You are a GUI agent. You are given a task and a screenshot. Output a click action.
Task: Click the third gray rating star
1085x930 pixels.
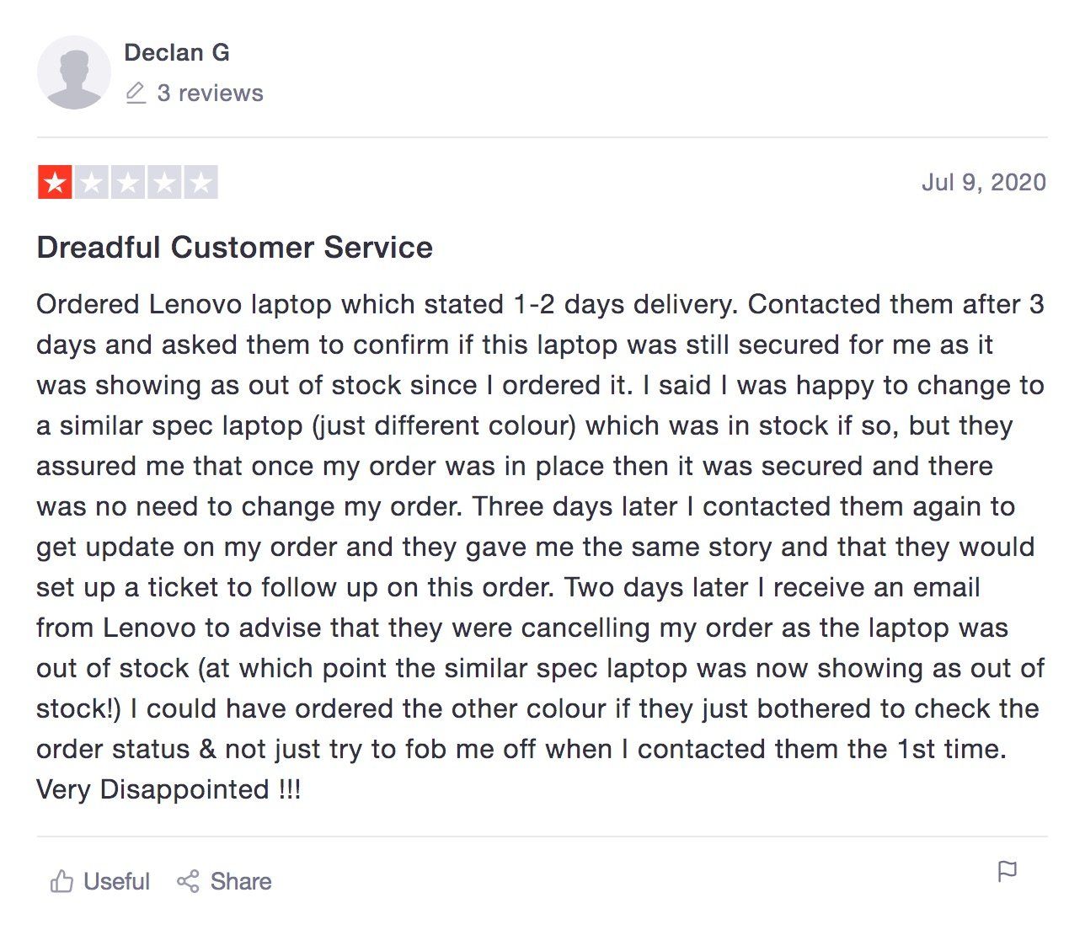coord(127,182)
